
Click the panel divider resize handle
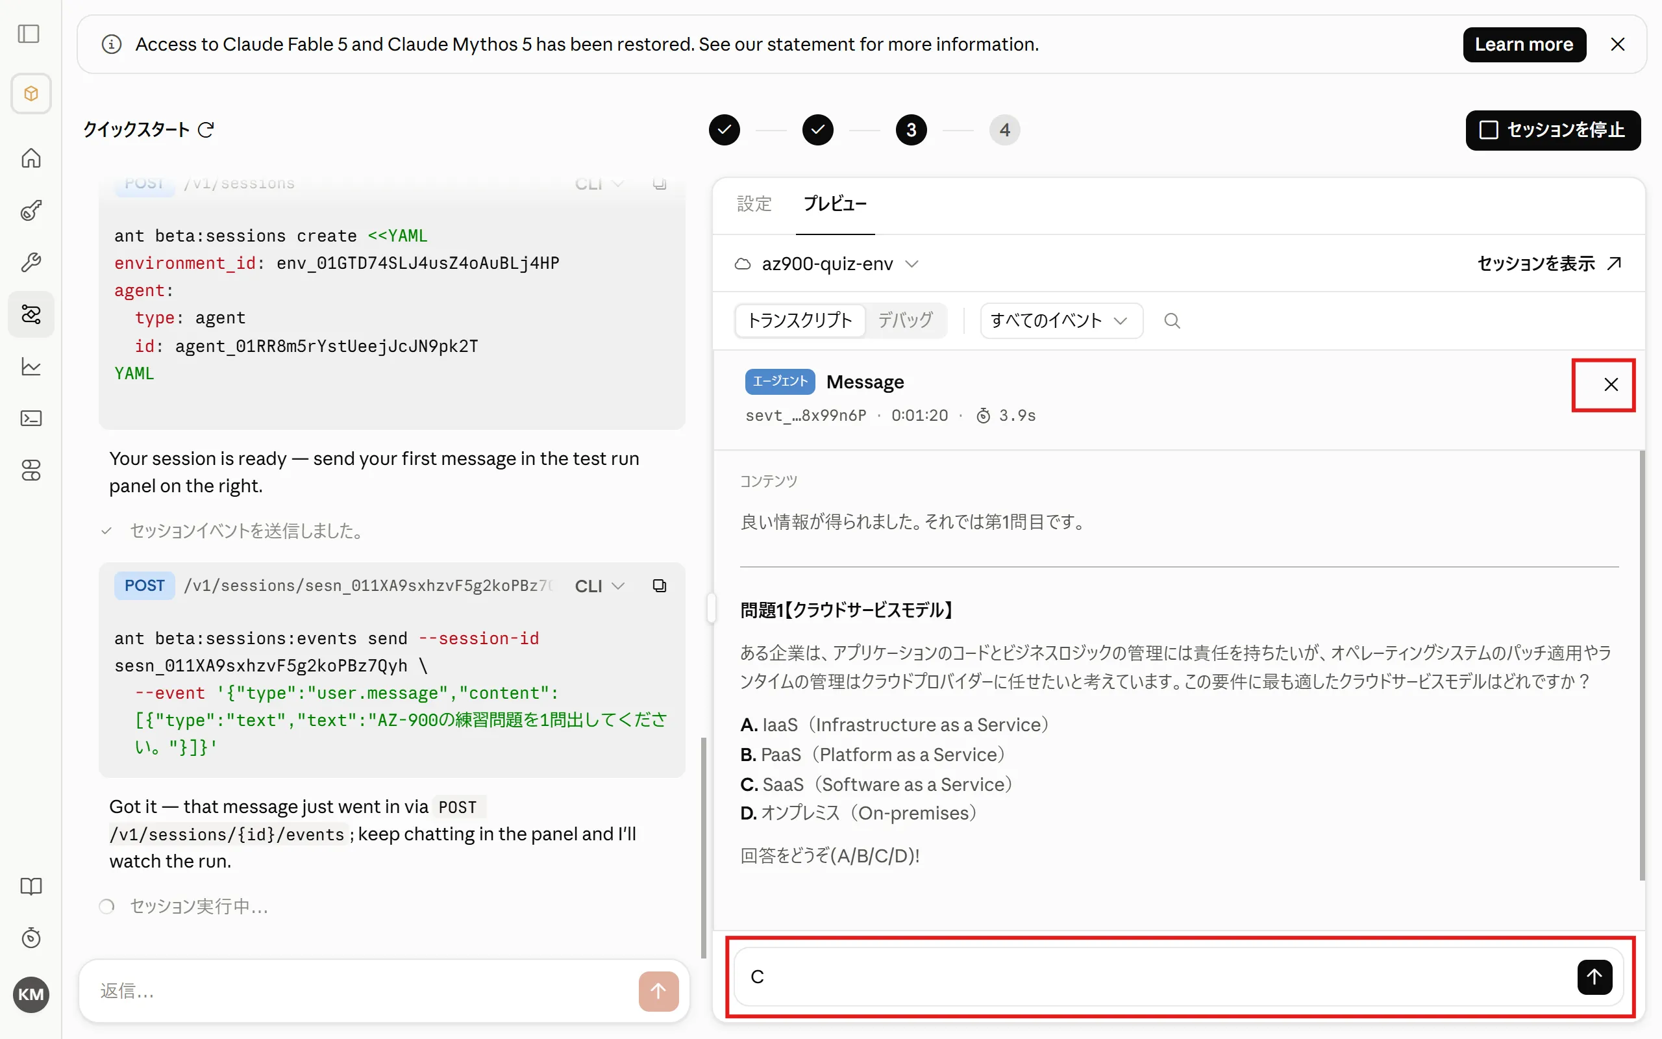(711, 608)
